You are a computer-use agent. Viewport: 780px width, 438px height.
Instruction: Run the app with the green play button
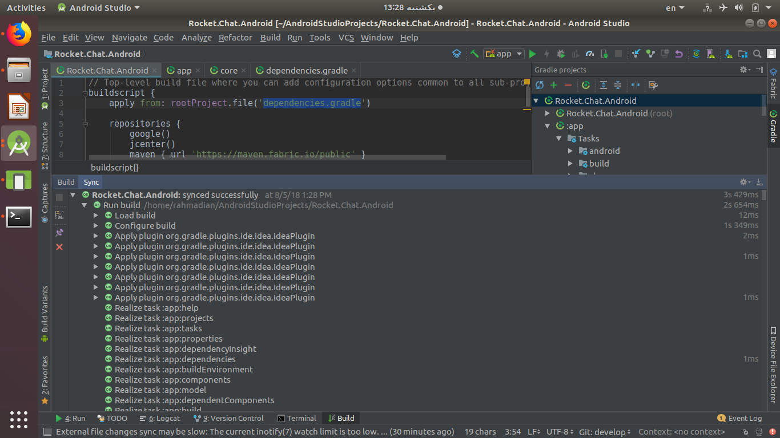click(533, 54)
